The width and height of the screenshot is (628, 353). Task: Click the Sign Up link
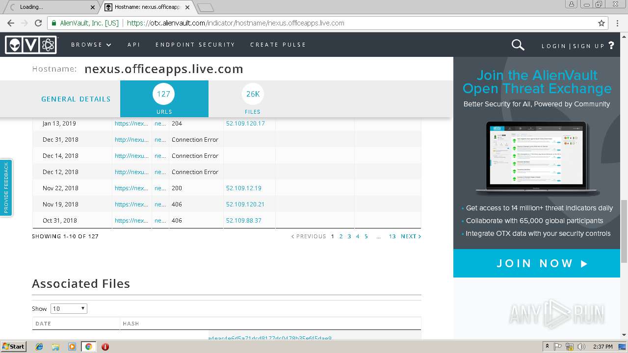coord(589,46)
